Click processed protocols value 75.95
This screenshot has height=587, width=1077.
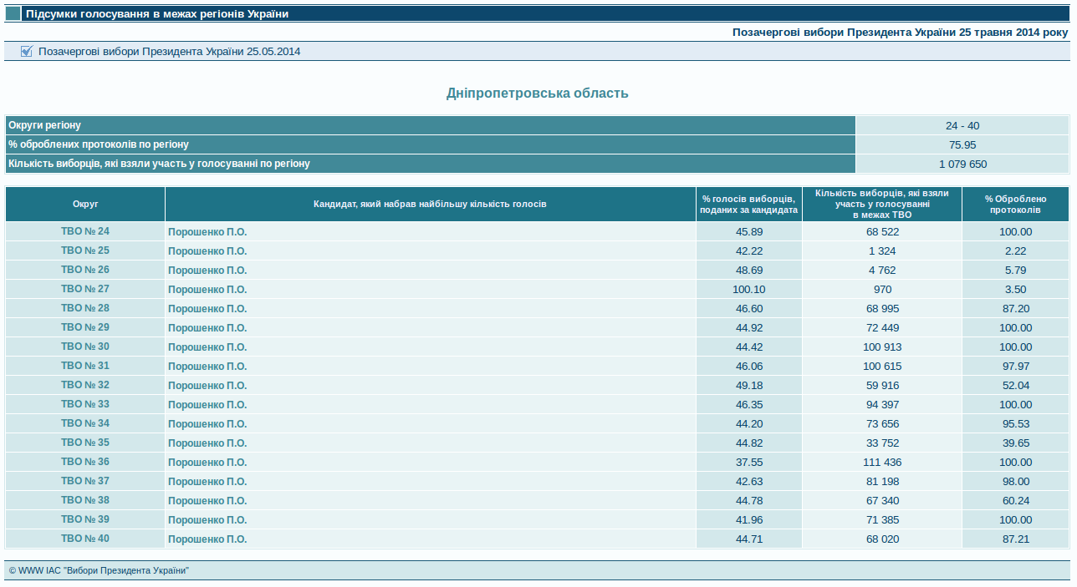pos(962,145)
